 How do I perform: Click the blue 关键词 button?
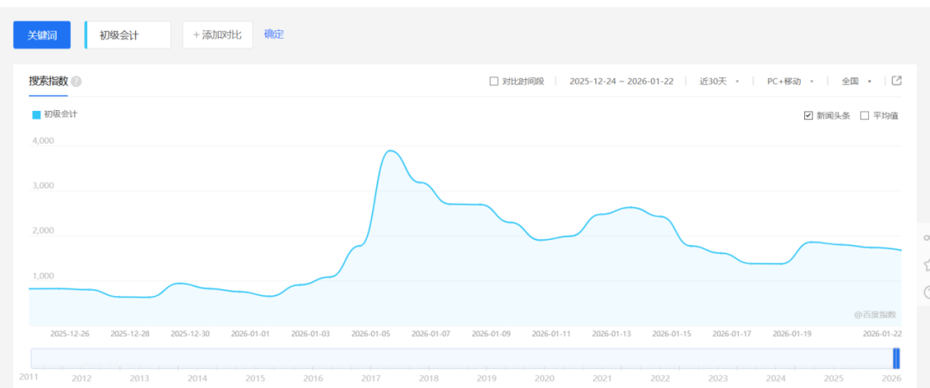[x=41, y=35]
